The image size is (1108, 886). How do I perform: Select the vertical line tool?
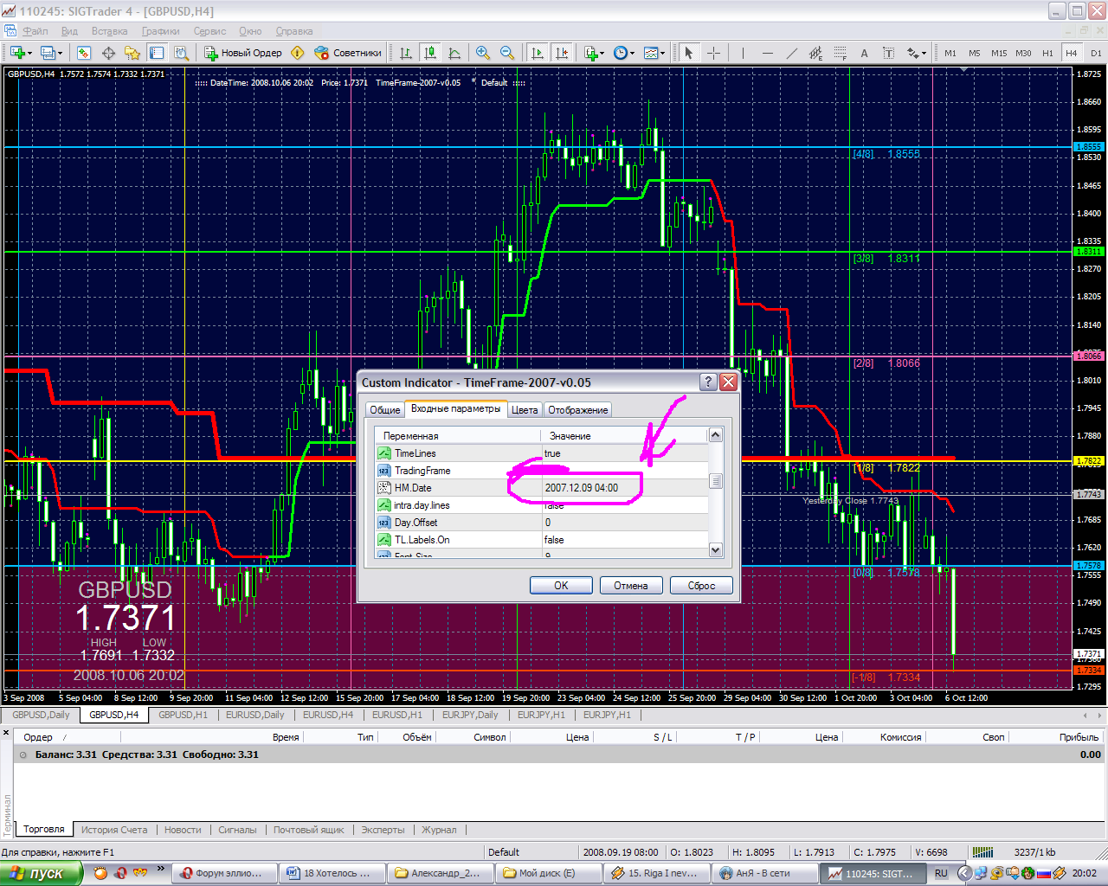743,53
